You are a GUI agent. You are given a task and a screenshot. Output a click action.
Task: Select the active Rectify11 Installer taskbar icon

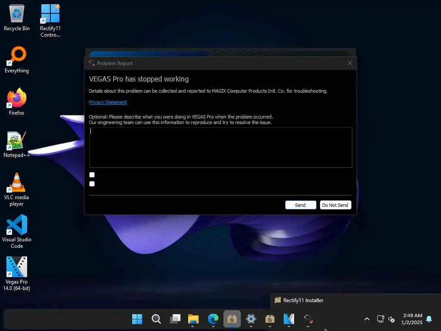[232, 319]
